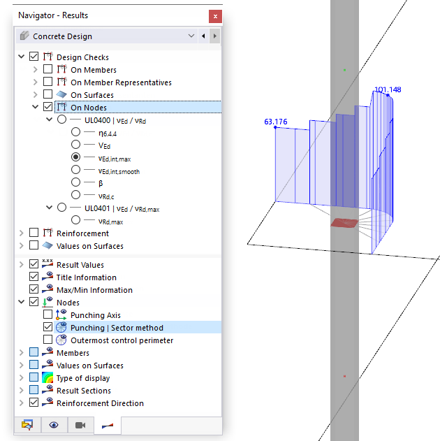The width and height of the screenshot is (440, 441).
Task: Uncheck Punching | Sector method box
Action: tap(47, 327)
